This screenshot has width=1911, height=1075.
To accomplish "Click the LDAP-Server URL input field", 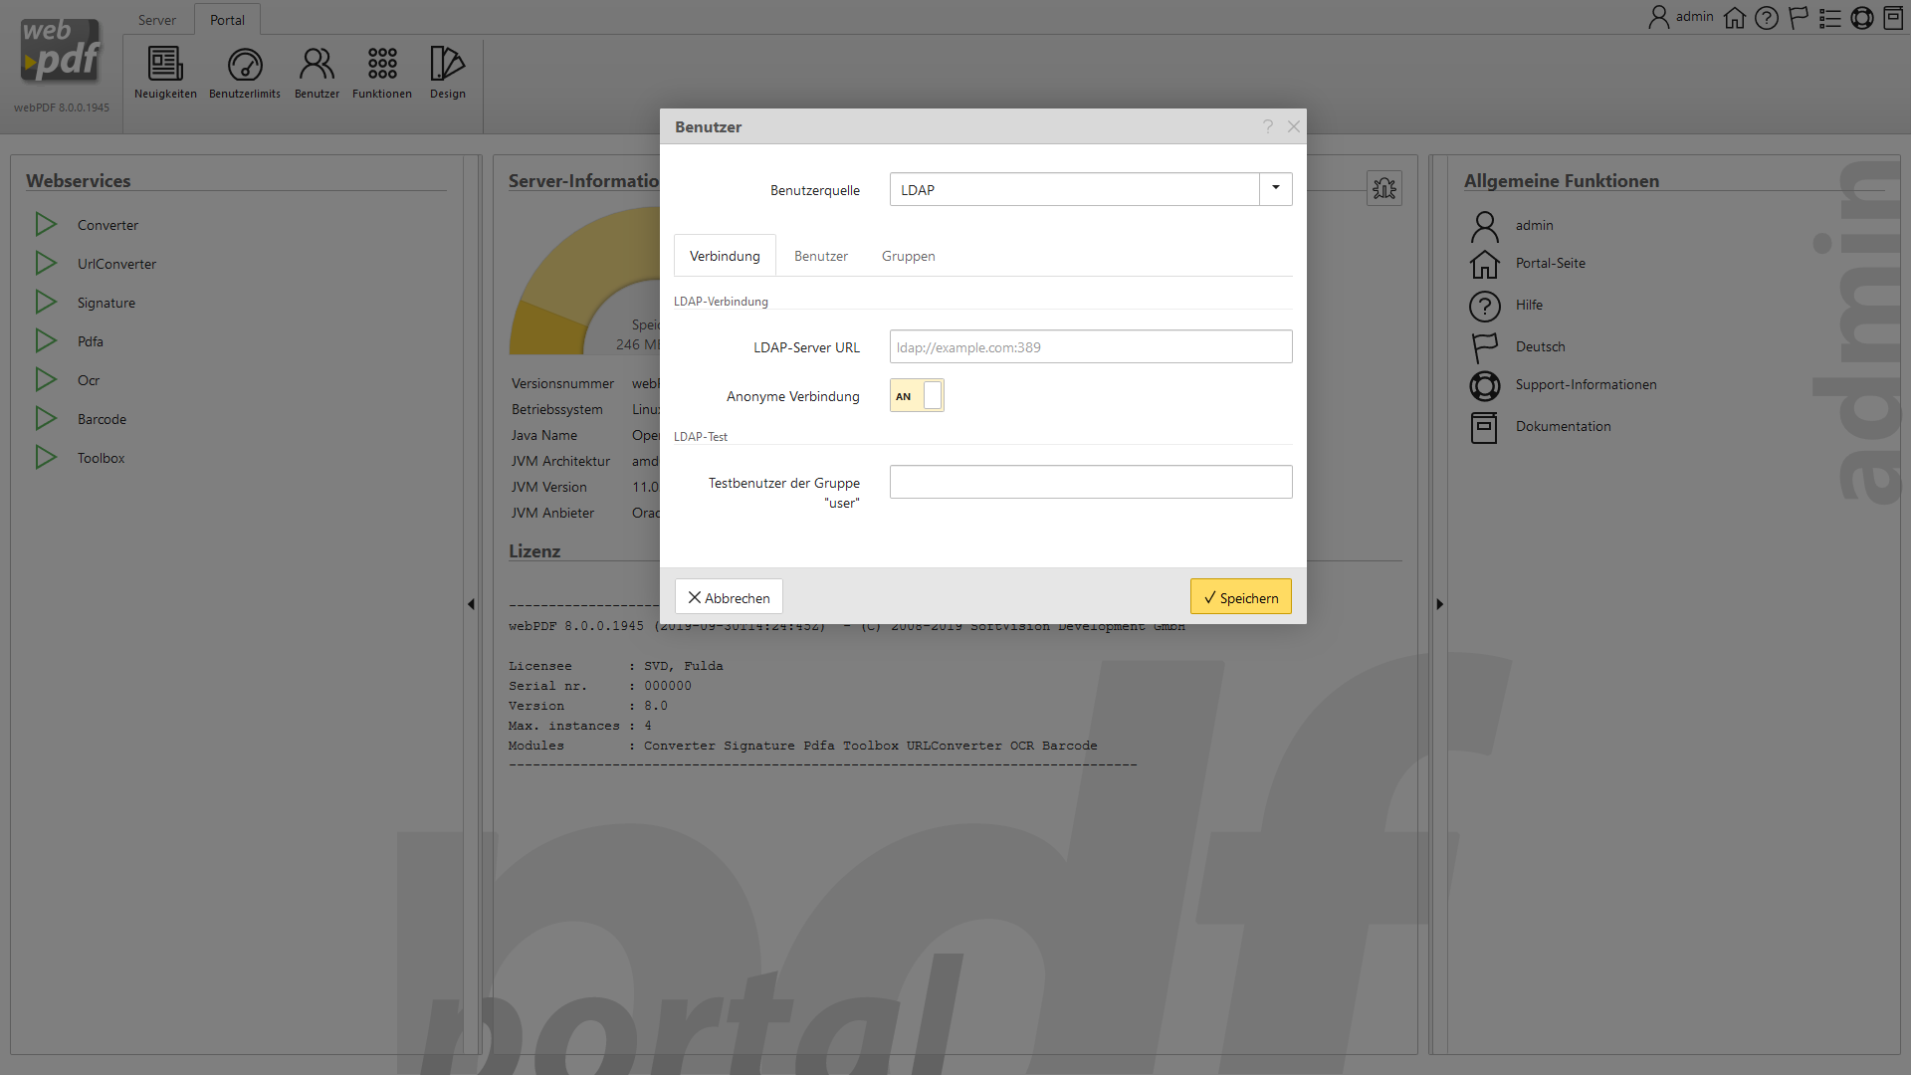I will coord(1090,347).
